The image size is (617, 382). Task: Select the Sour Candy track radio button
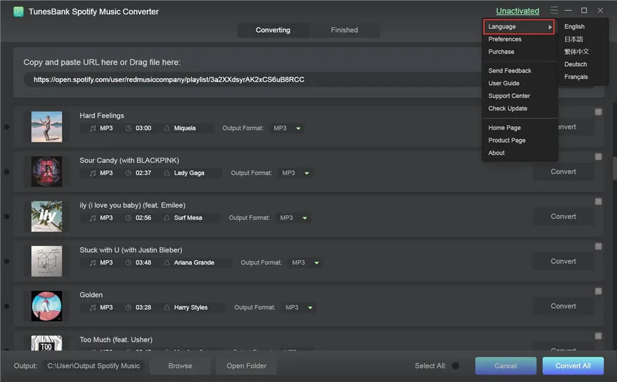click(7, 172)
